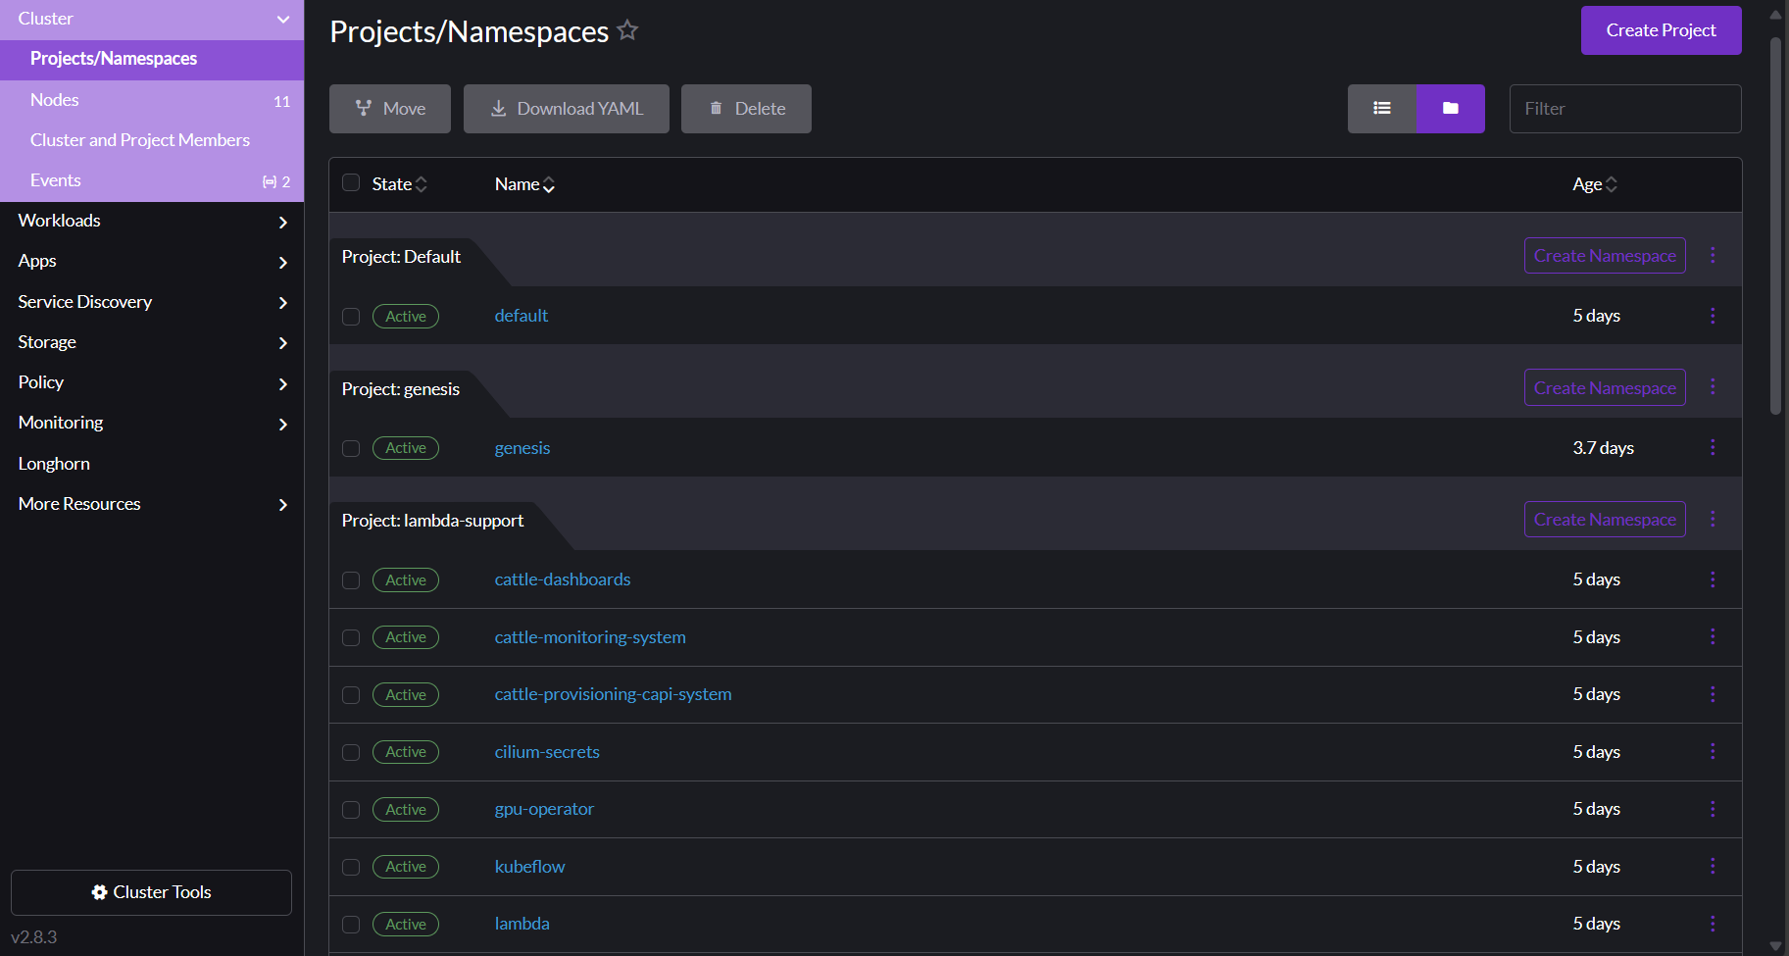The height and width of the screenshot is (956, 1789).
Task: Open the kebab menu for Project Default
Action: point(1713,255)
